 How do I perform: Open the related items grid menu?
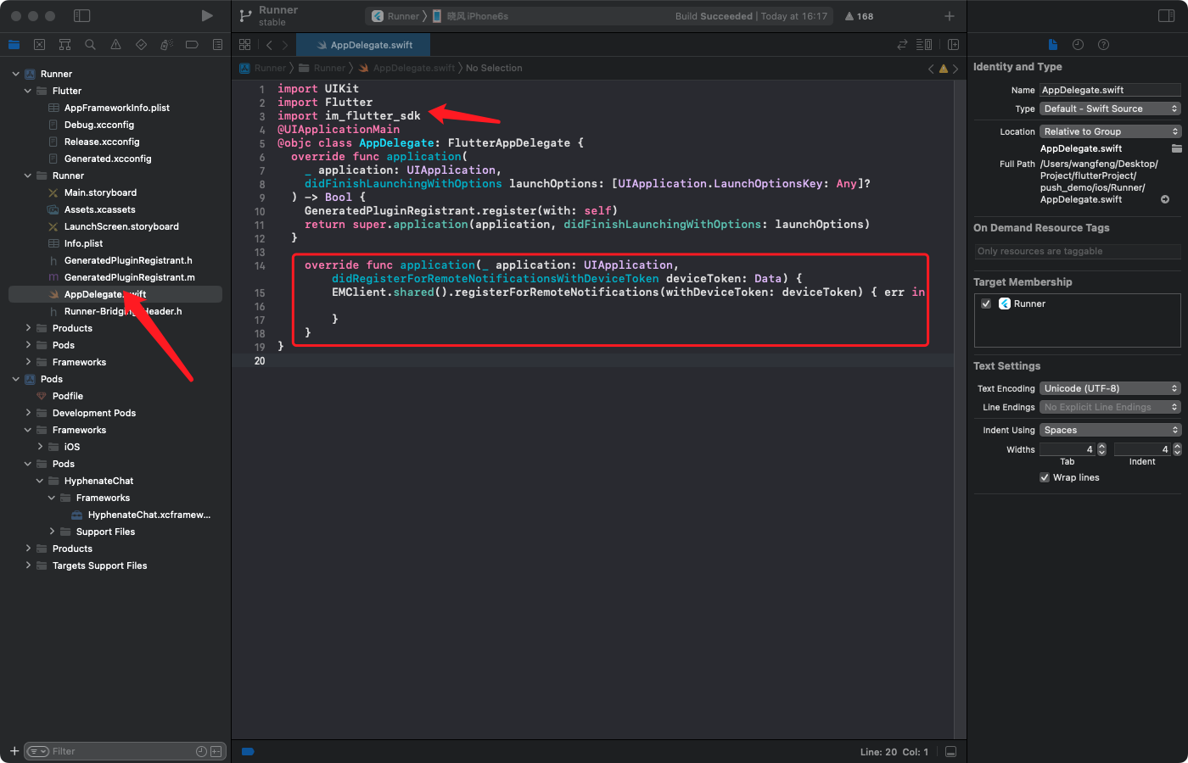(x=245, y=45)
